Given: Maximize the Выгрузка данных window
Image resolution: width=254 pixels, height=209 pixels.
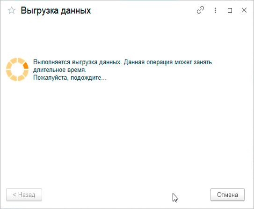Looking at the screenshot, I should coord(230,10).
